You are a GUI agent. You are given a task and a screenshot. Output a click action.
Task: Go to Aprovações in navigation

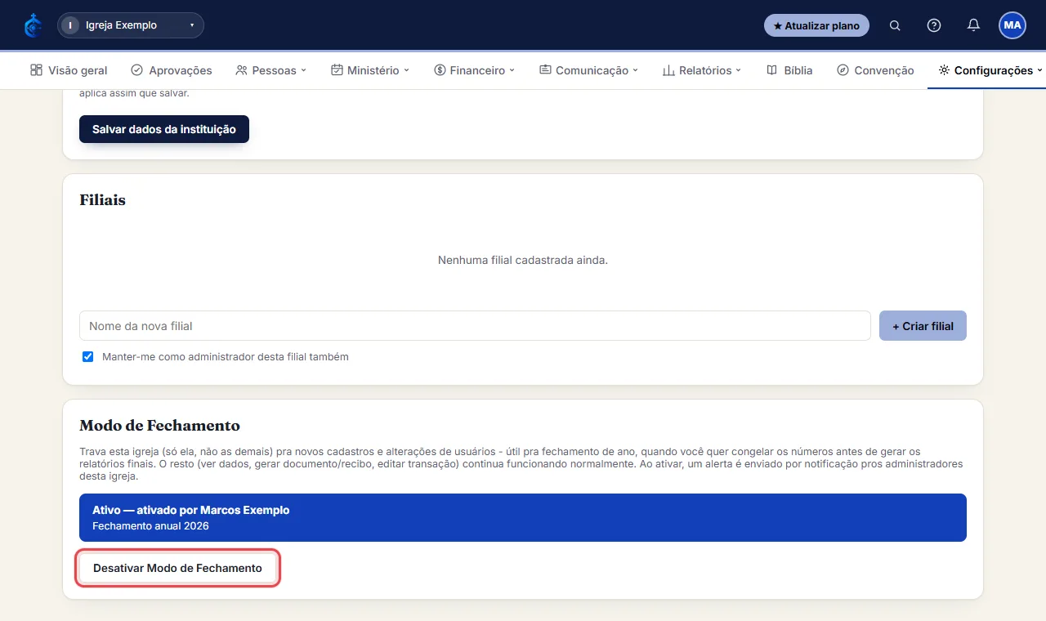coord(172,70)
